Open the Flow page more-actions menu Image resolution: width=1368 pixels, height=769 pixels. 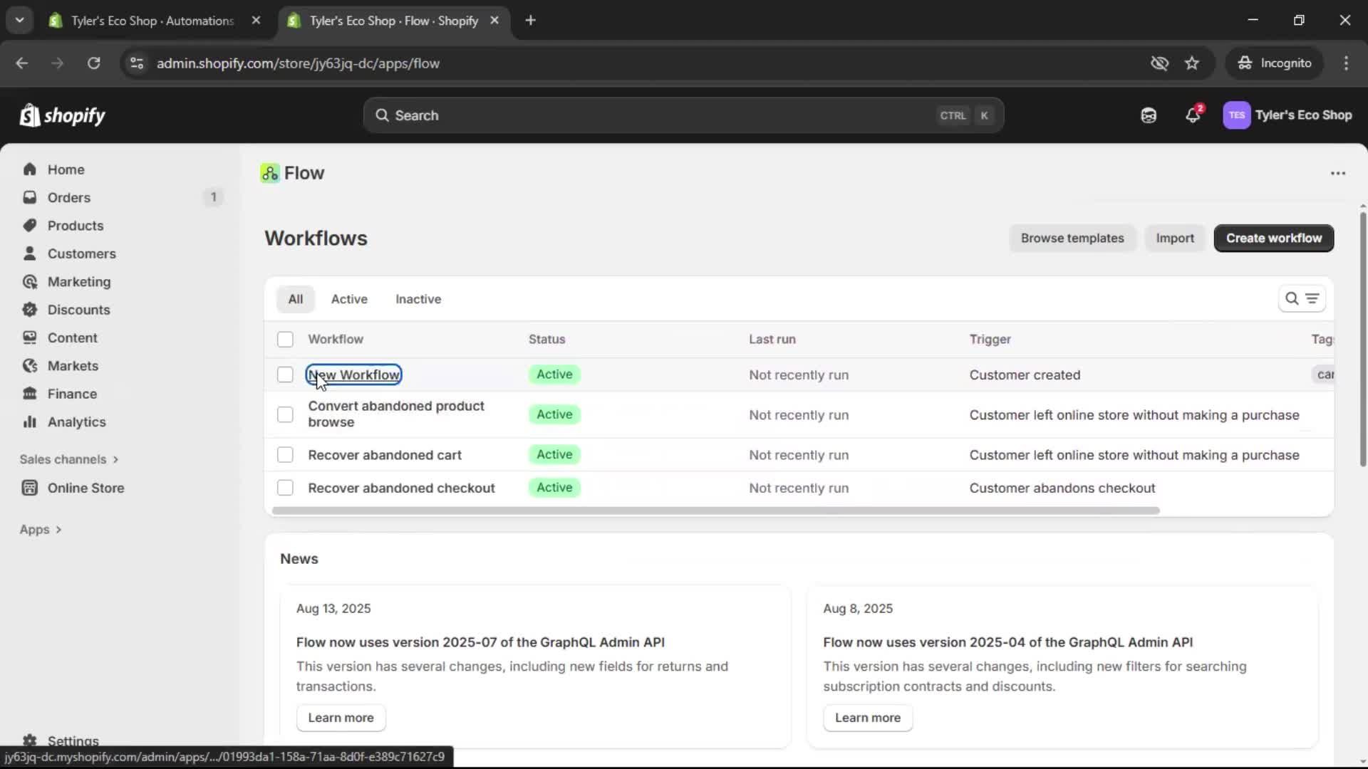(1337, 173)
